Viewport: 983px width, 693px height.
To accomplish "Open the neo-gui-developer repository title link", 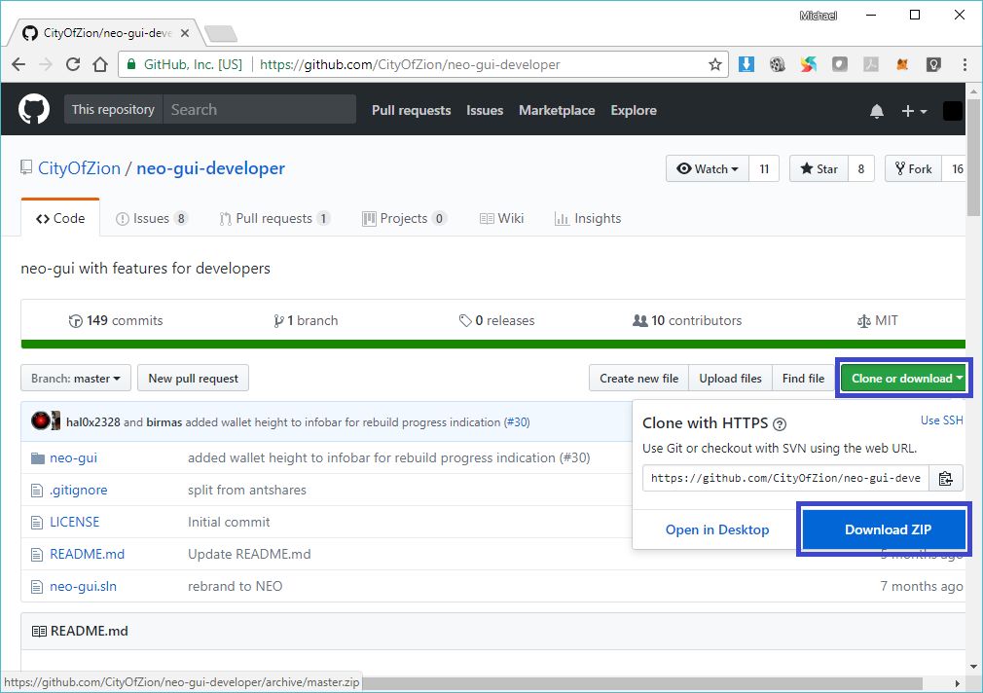I will pos(210,168).
